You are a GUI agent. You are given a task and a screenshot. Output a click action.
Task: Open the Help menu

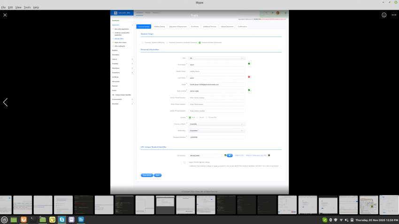pyautogui.click(x=36, y=7)
